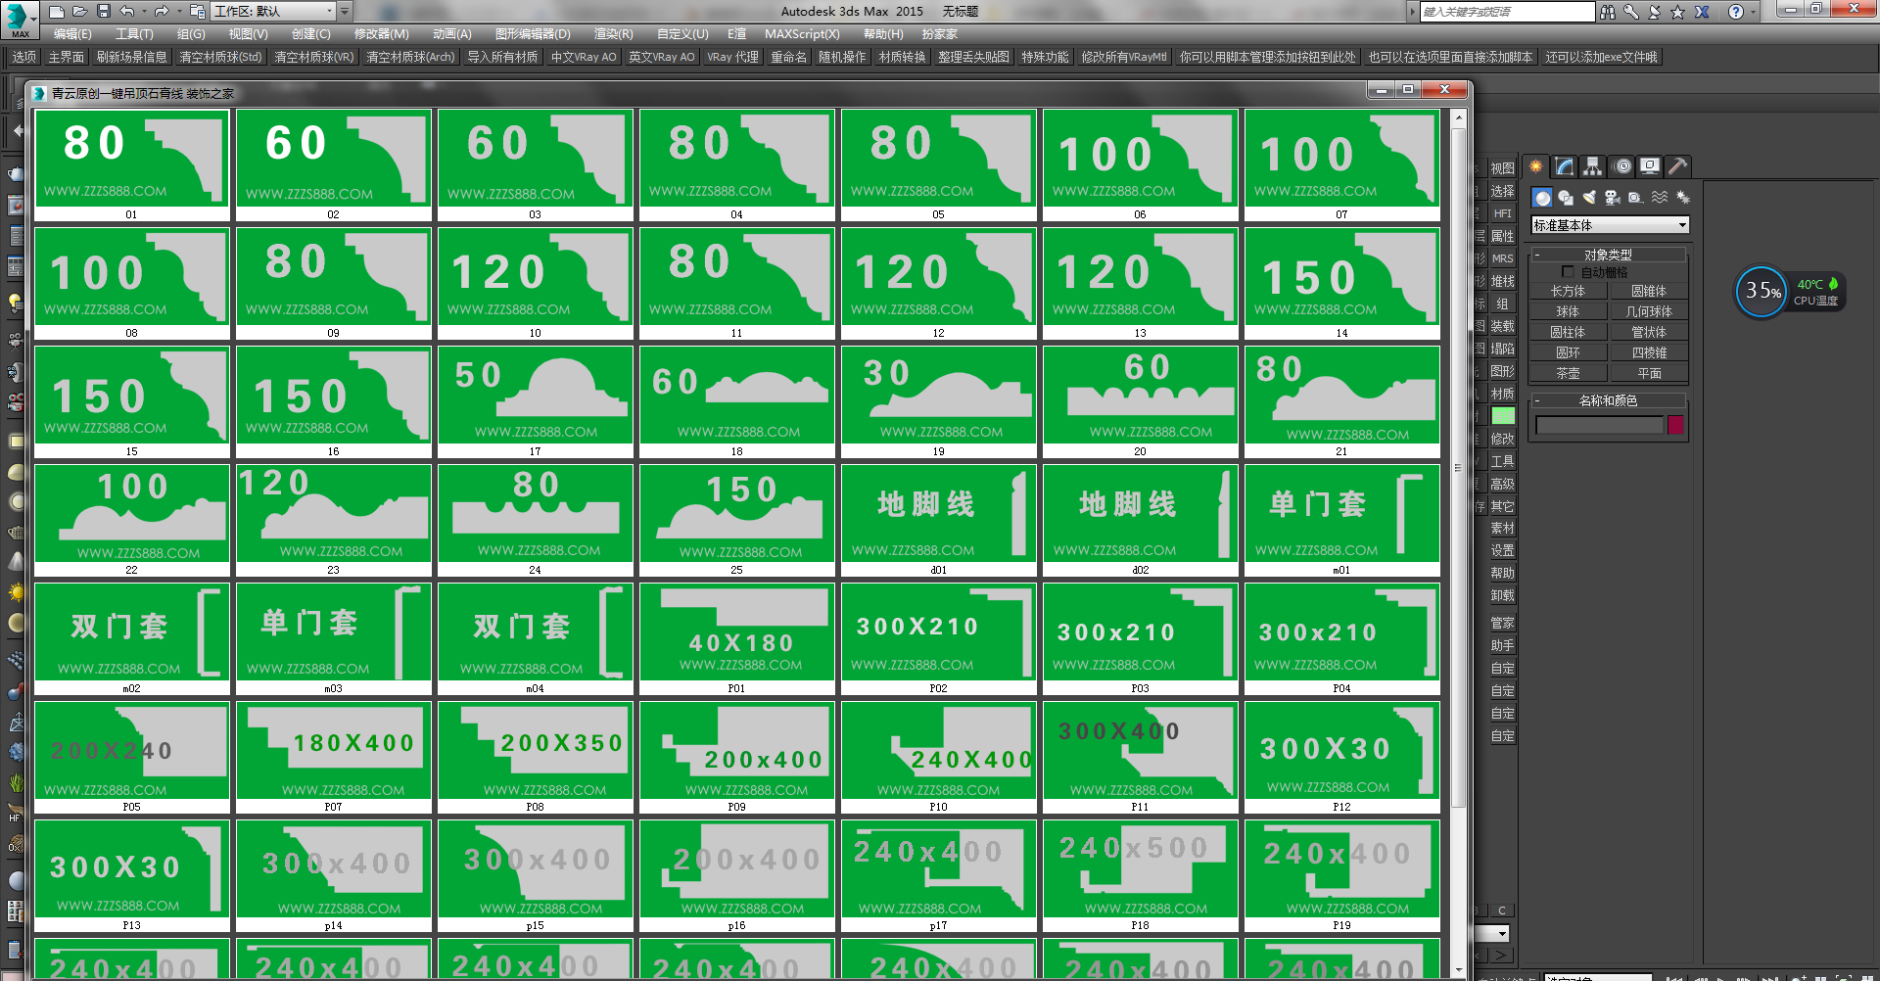Viewport: 1880px width, 981px height.
Task: Select the 40X180 thumbnail labeled P01
Action: [737, 638]
